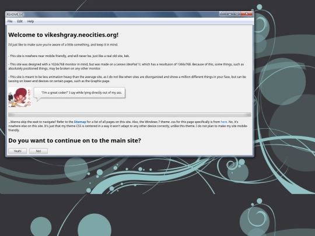Open the File menu
This screenshot has width=315, height=236.
pyautogui.click(x=10, y=22)
